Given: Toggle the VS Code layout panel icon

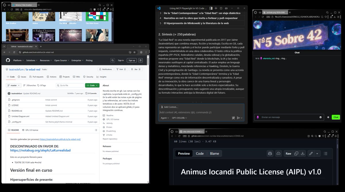Looking at the screenshot, I should coord(211,8).
